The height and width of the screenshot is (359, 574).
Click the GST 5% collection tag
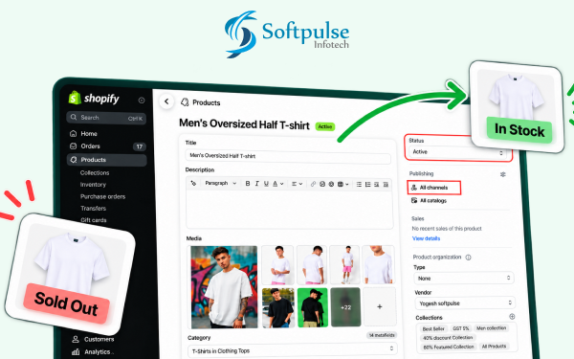coord(461,328)
